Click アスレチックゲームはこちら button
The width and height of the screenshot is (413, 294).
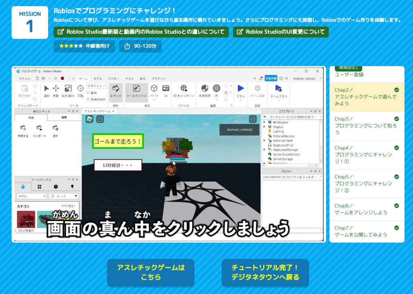[x=151, y=272]
